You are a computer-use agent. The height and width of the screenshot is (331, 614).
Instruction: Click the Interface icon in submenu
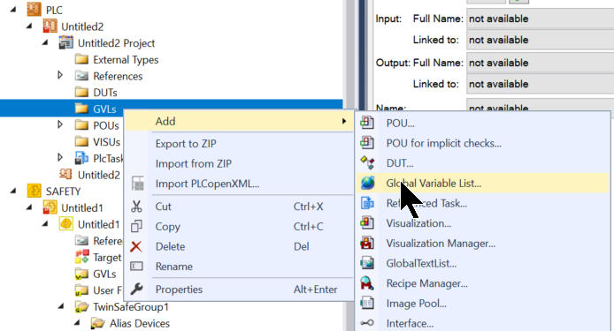tap(367, 323)
